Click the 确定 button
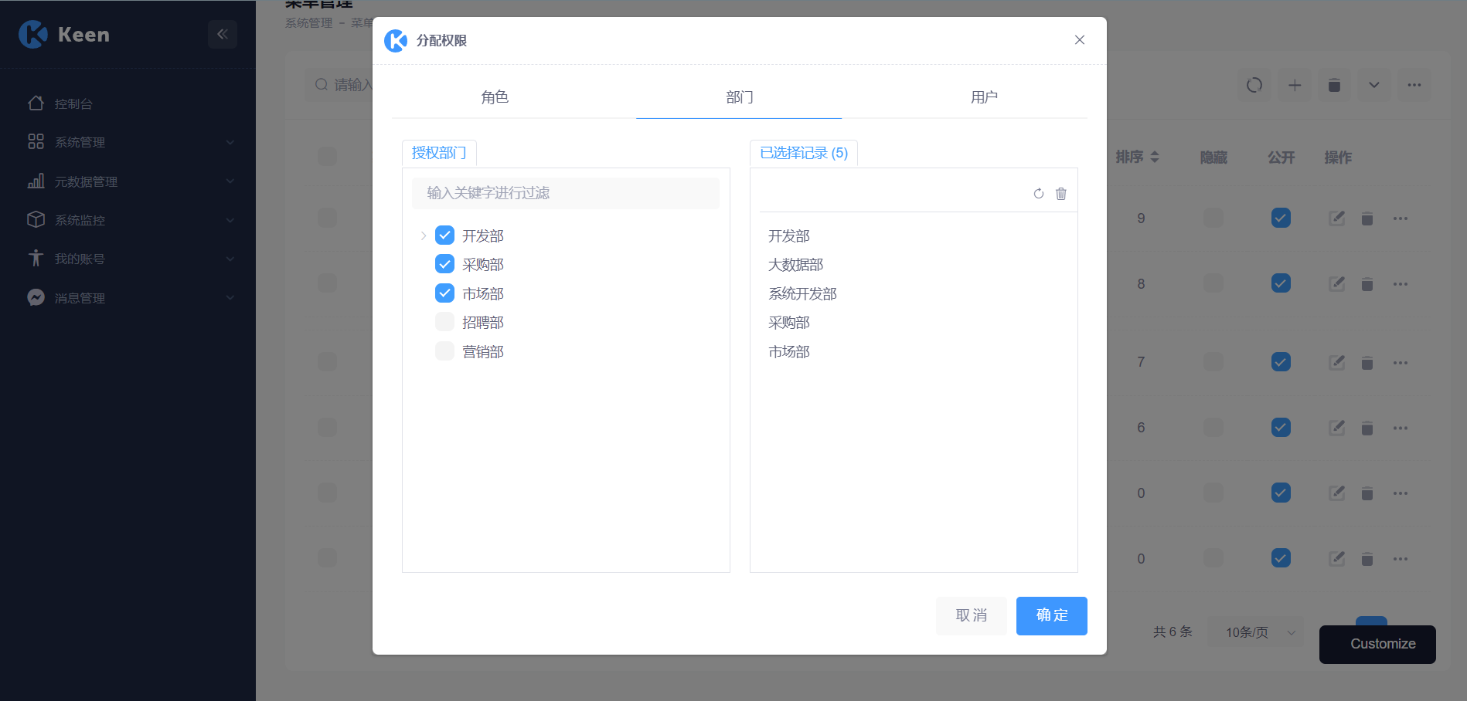Image resolution: width=1467 pixels, height=701 pixels. (1051, 615)
